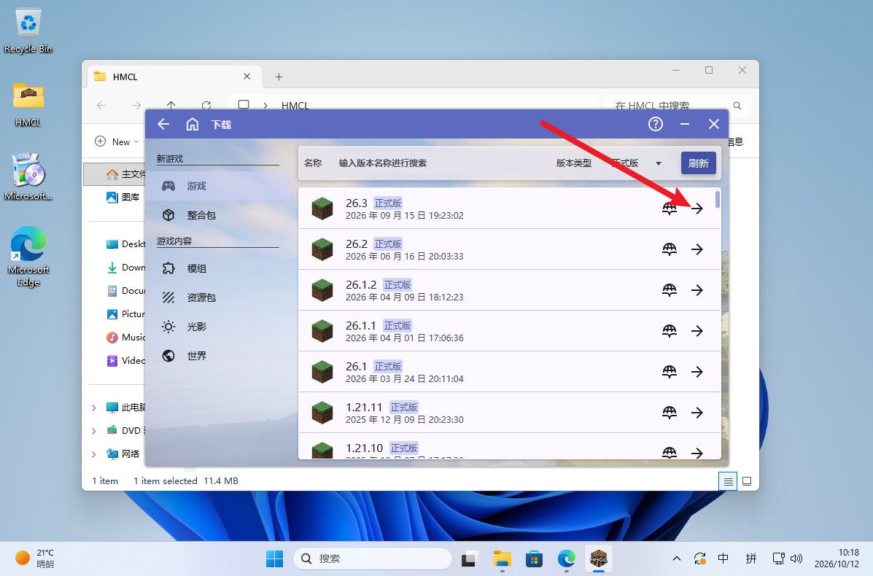Toggle the 拼 IME mode indicator in the tray
The image size is (873, 576).
(751, 559)
